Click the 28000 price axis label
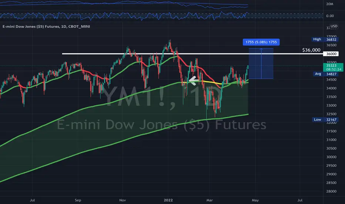The width and height of the screenshot is (345, 204). [331, 191]
